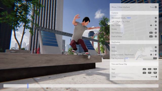Select the Trim and Save Clip section header

[134, 64]
